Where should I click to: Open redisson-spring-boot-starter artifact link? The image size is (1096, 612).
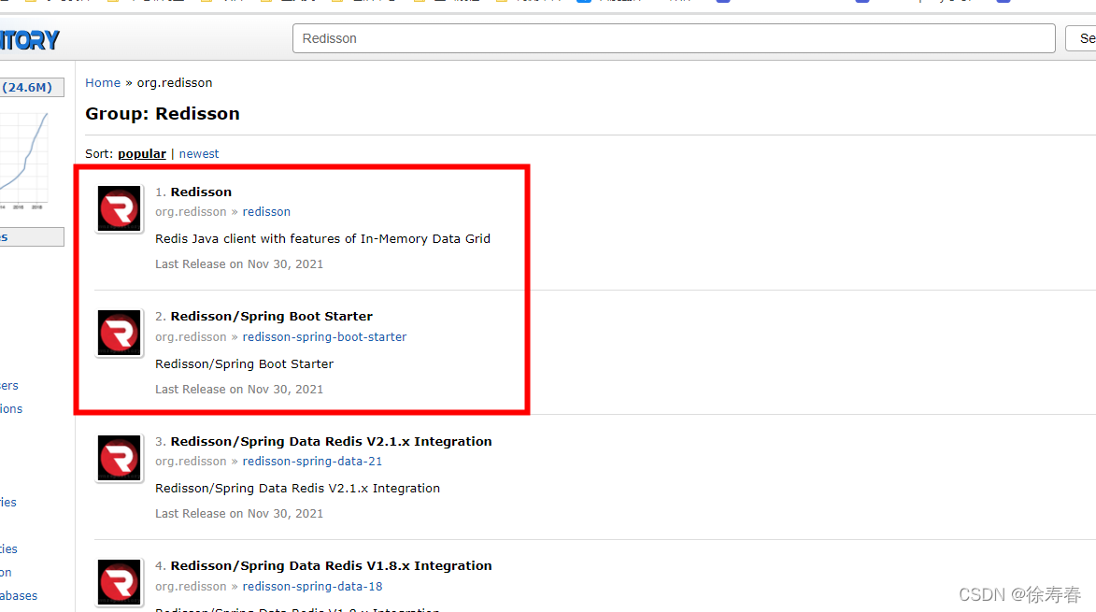point(324,336)
